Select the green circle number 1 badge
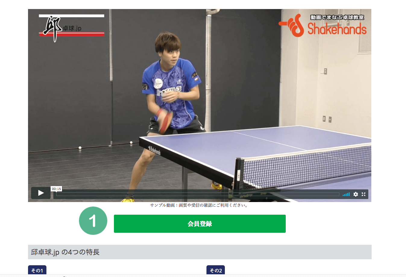The image size is (406, 277). [93, 221]
